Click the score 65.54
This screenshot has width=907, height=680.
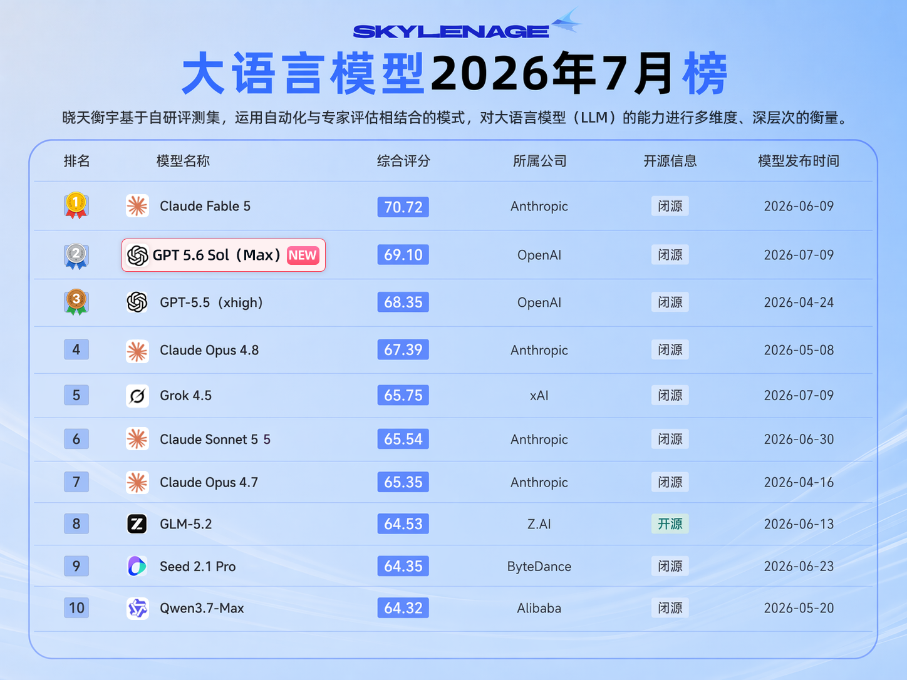coord(403,439)
